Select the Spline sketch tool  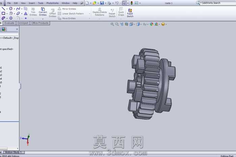pos(18,9)
